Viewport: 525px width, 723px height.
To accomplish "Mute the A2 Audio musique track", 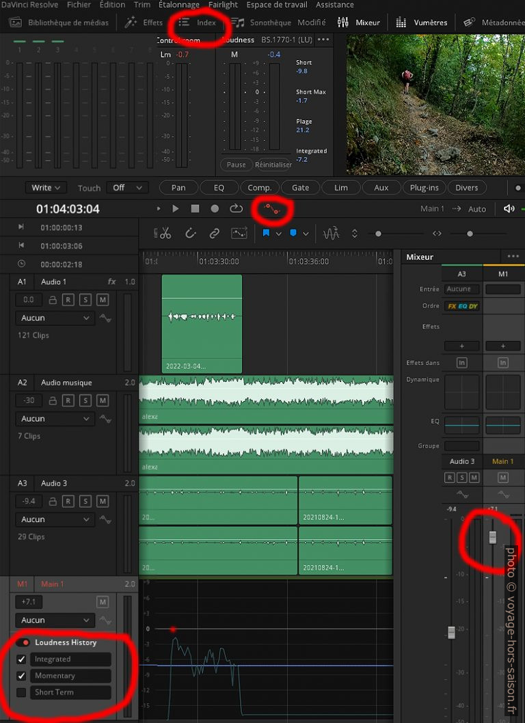I will coord(103,400).
